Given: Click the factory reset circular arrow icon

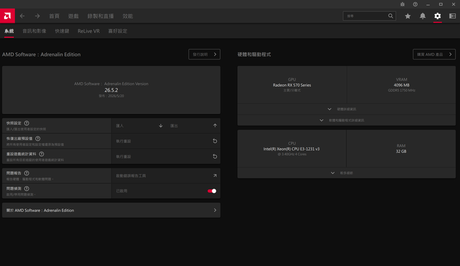Looking at the screenshot, I should click(215, 141).
